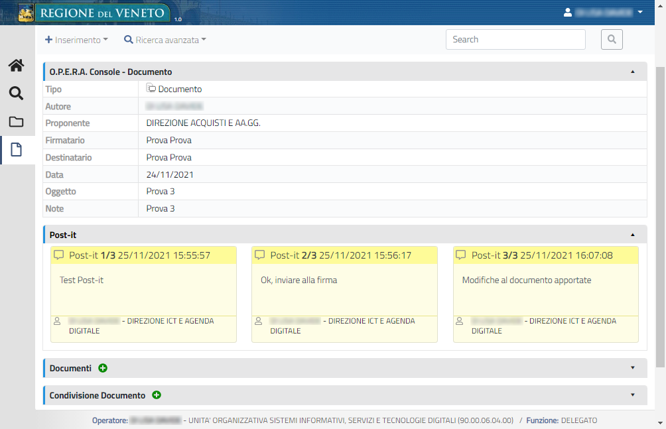
Task: Click the Documenti section title
Action: click(x=70, y=368)
